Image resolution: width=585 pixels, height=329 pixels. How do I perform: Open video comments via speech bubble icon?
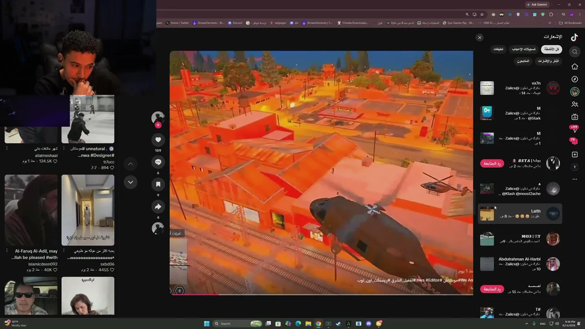(x=158, y=162)
